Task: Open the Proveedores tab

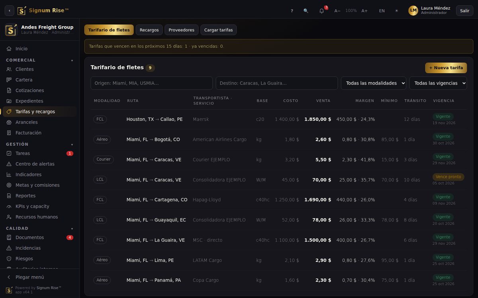Action: pyautogui.click(x=181, y=30)
